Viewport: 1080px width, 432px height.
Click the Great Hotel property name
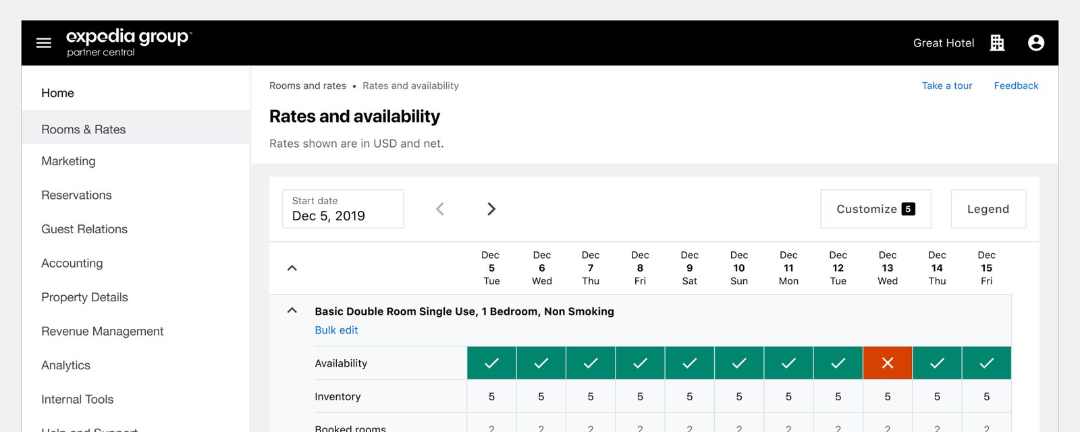point(944,43)
